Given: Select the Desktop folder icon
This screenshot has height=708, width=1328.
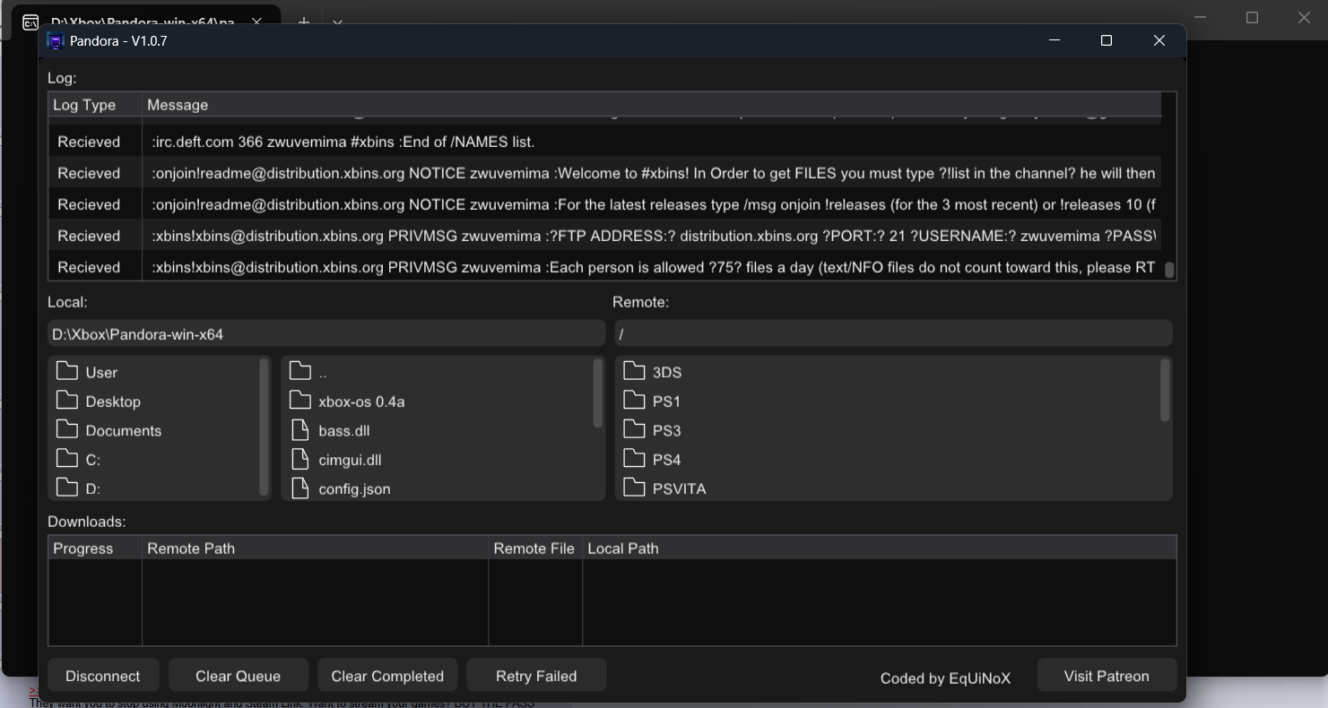Looking at the screenshot, I should [x=67, y=401].
